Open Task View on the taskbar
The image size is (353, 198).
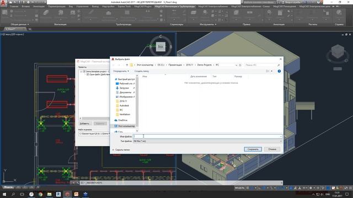click(22, 194)
